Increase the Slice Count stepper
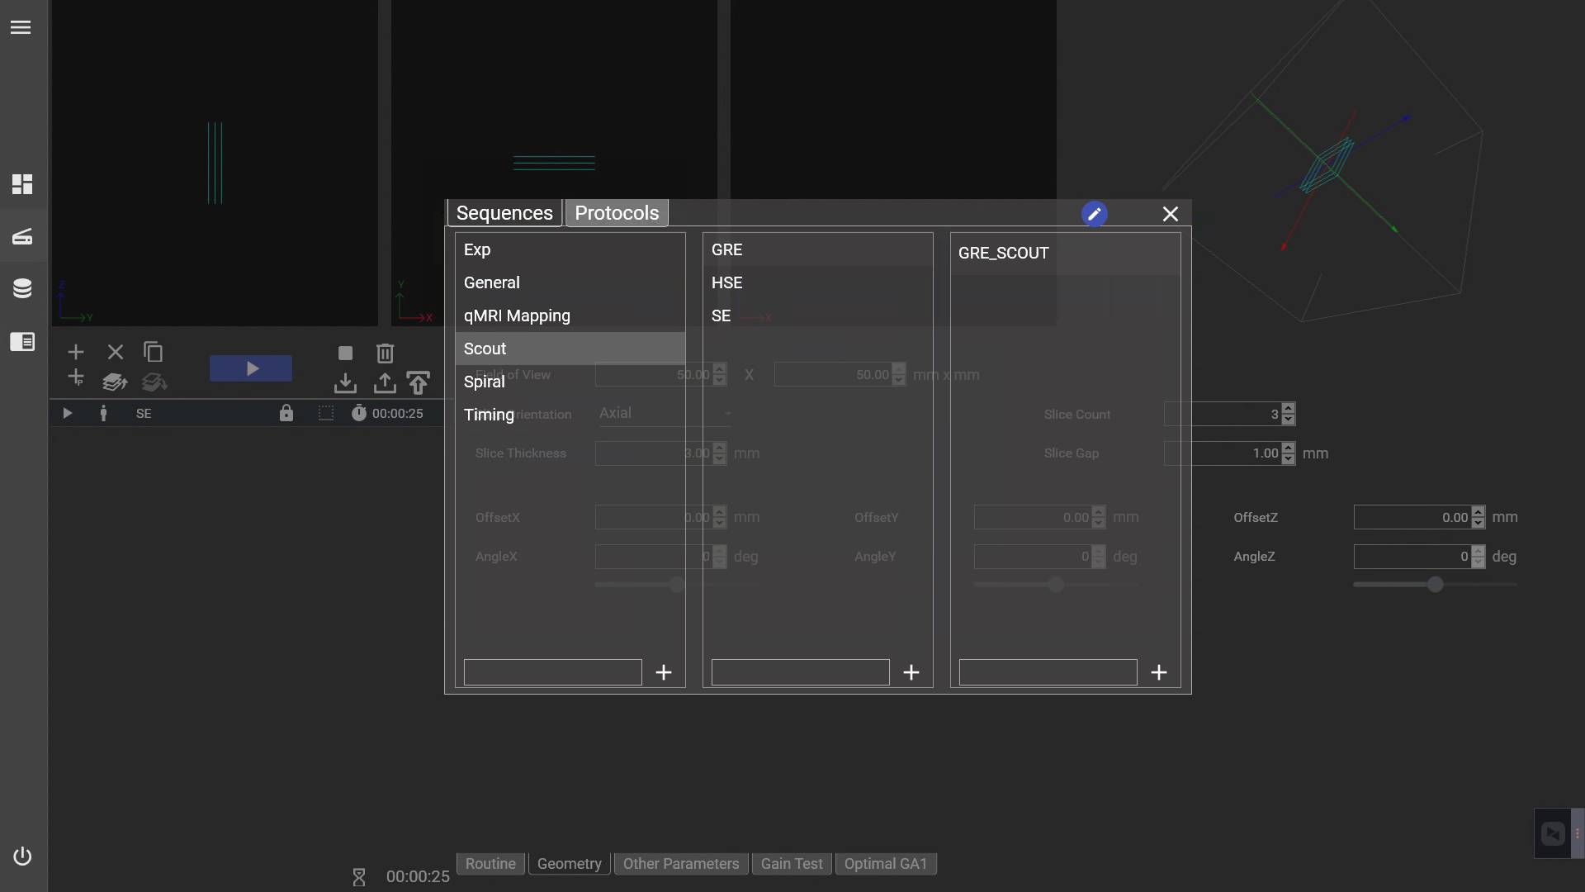The image size is (1585, 892). tap(1288, 409)
